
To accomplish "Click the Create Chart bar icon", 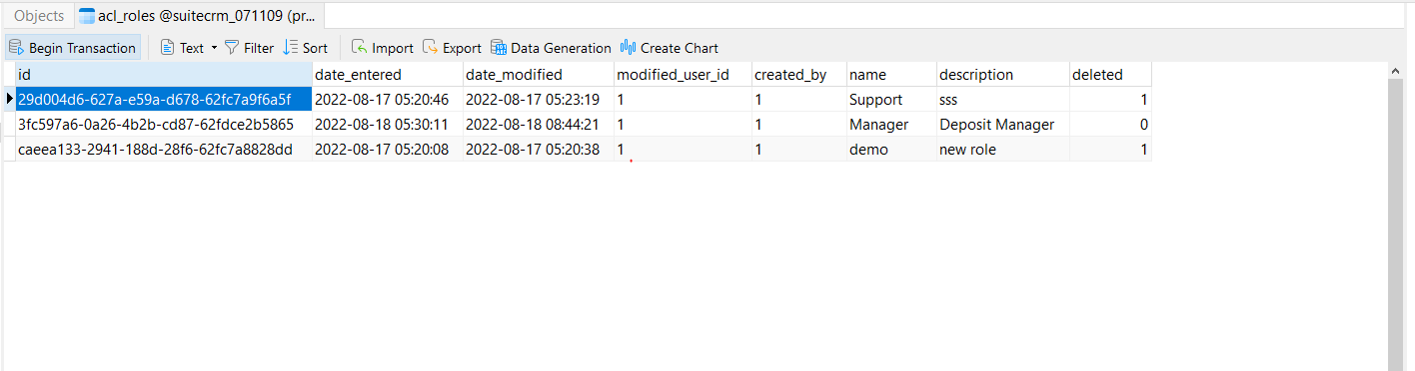I will click(629, 48).
